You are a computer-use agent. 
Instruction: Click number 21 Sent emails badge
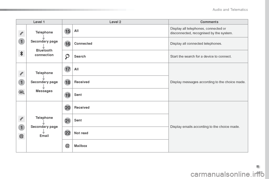coord(68,121)
